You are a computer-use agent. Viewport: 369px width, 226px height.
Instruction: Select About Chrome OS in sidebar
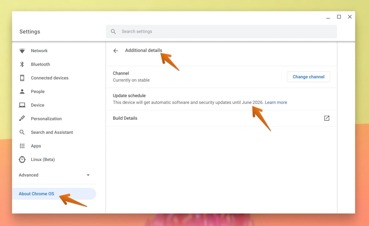(x=54, y=194)
